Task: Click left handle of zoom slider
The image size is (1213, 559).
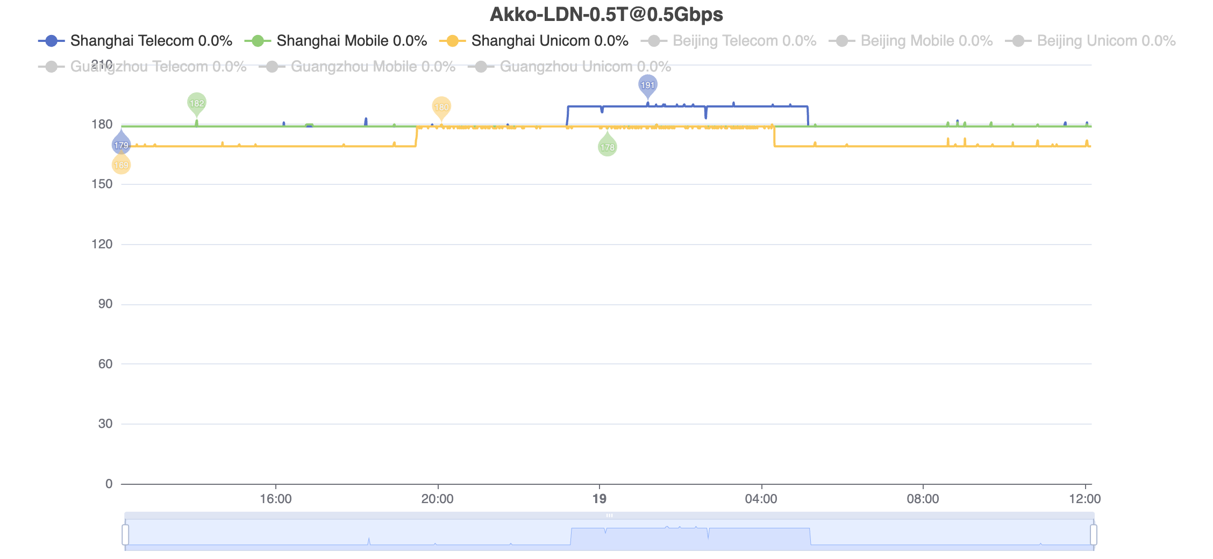Action: [125, 535]
